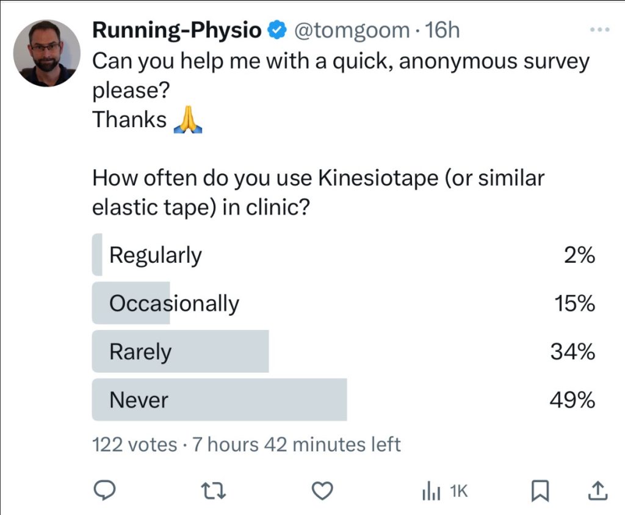Viewport: 625px width, 515px height.
Task: Select the Rarely poll option
Action: pyautogui.click(x=344, y=351)
